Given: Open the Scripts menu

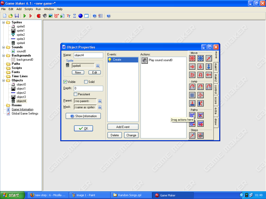Looking at the screenshot, I should tap(29, 9).
